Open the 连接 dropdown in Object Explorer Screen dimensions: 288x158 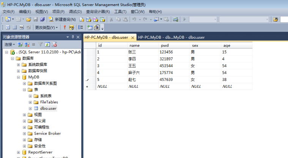[9, 44]
